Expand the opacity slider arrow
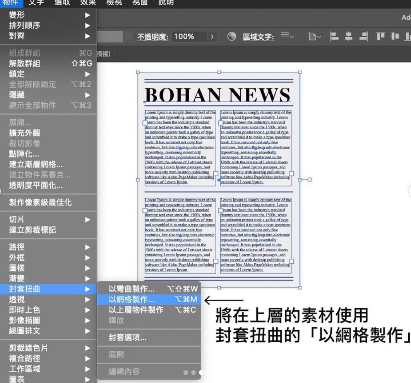This screenshot has height=383, width=411. click(212, 37)
